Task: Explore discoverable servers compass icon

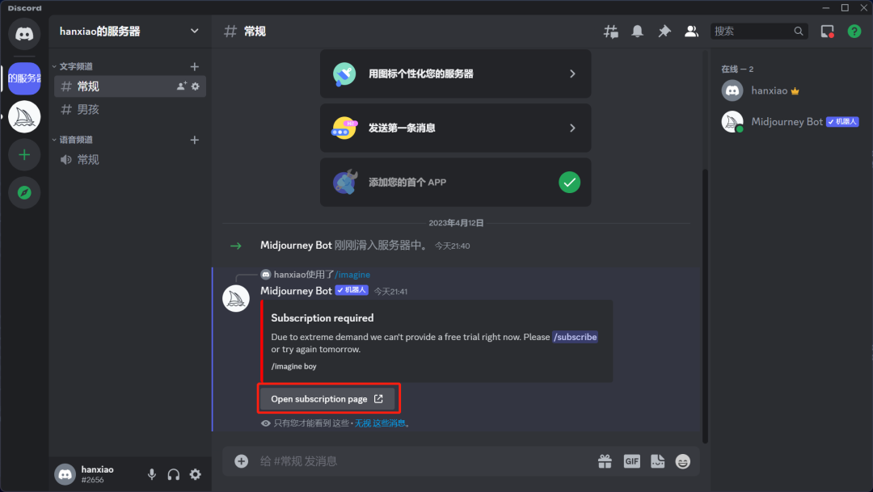Action: (x=24, y=192)
